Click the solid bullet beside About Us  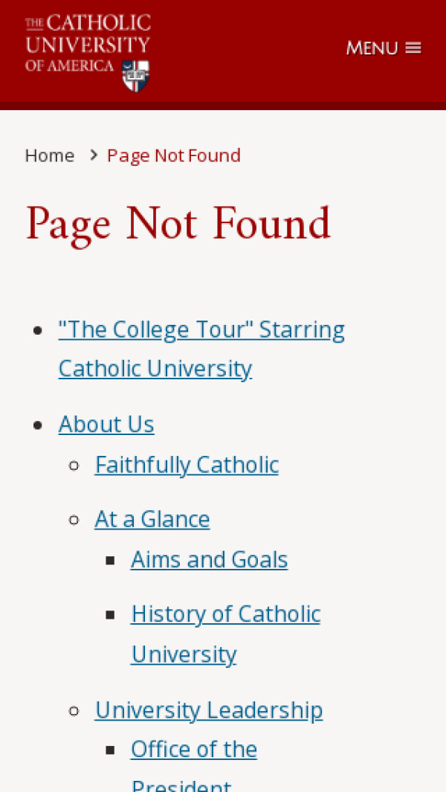pos(38,425)
